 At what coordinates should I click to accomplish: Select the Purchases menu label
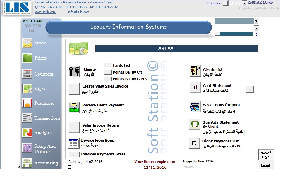pyautogui.click(x=44, y=103)
